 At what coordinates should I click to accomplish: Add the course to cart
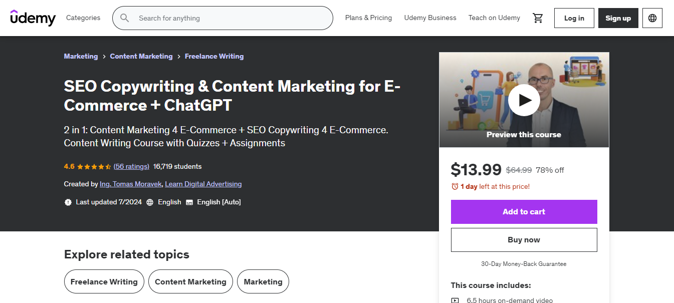click(524, 212)
